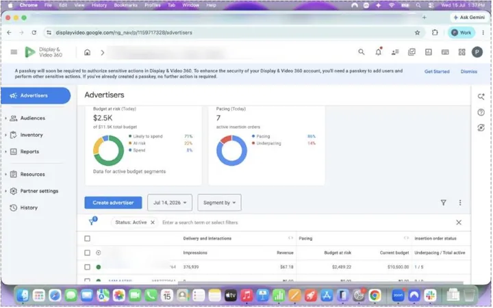Open the Chrome three-dot menu

pos(483,32)
